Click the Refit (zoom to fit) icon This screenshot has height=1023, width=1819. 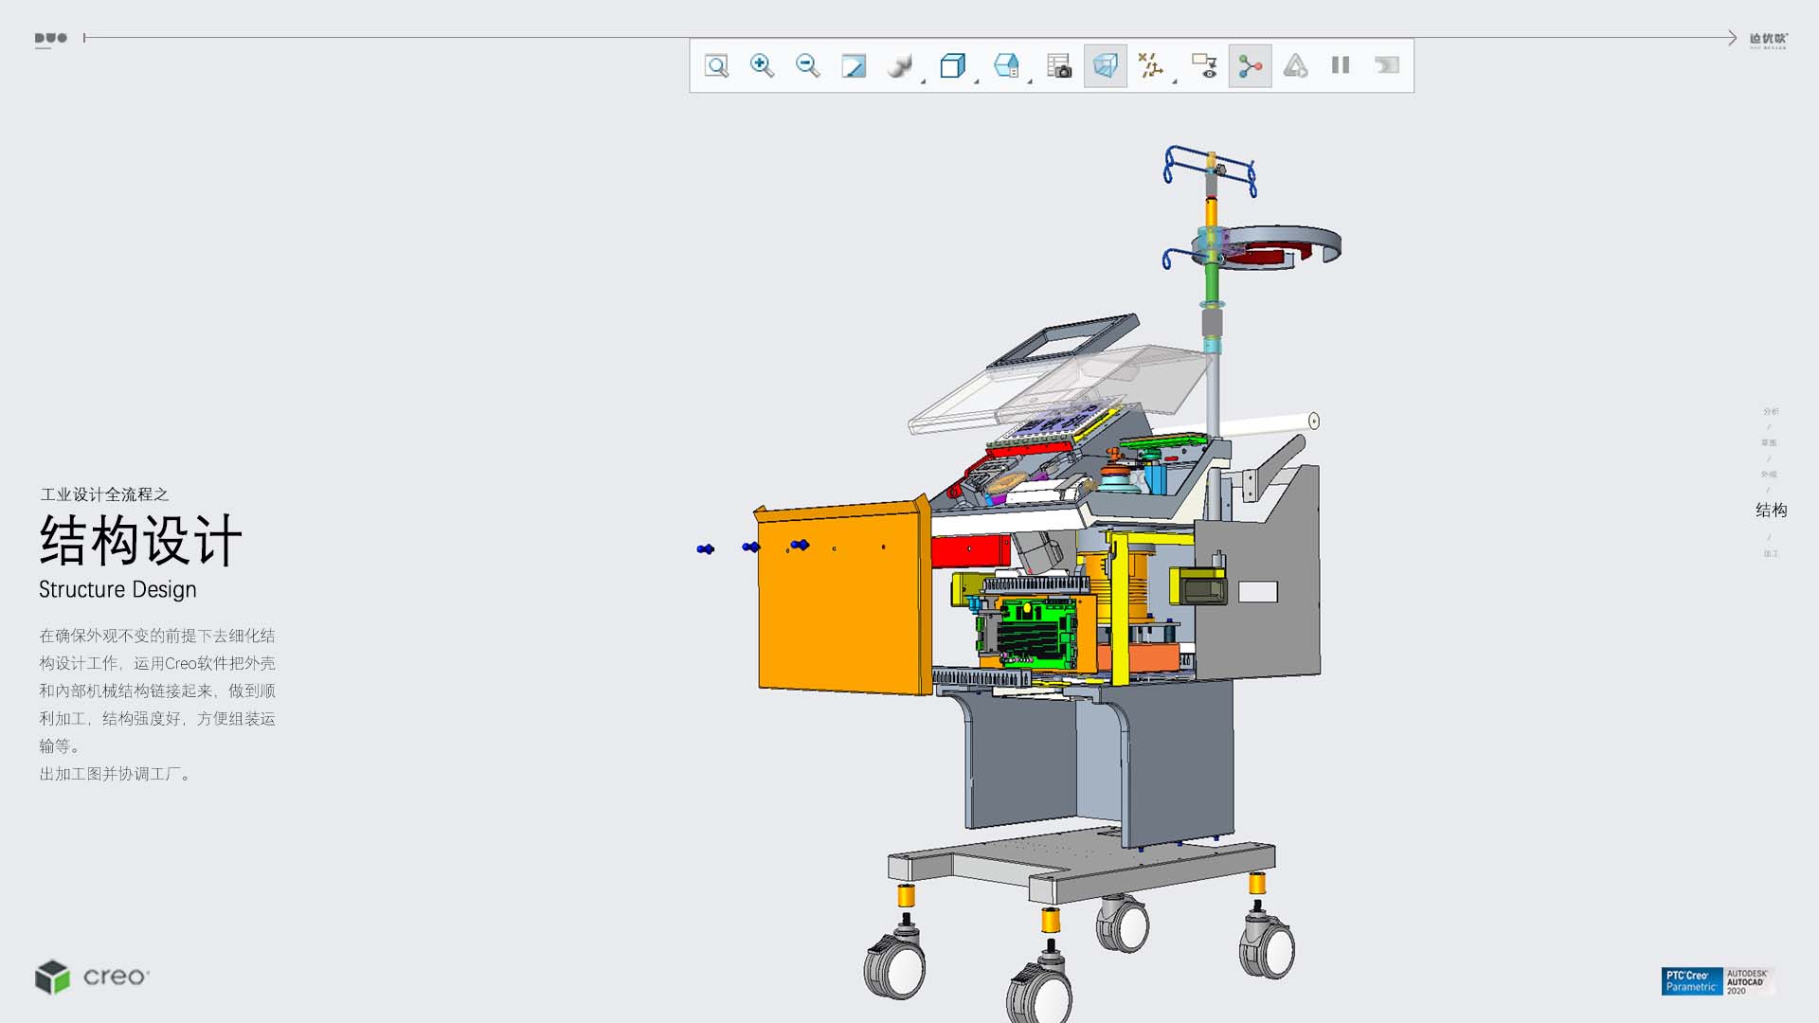click(x=716, y=65)
